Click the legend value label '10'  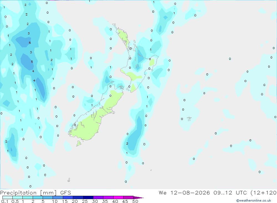[x=55, y=201]
